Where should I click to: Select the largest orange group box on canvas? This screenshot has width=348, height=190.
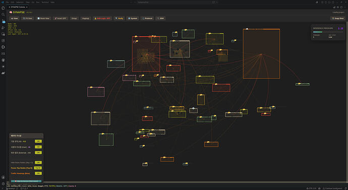[261, 54]
